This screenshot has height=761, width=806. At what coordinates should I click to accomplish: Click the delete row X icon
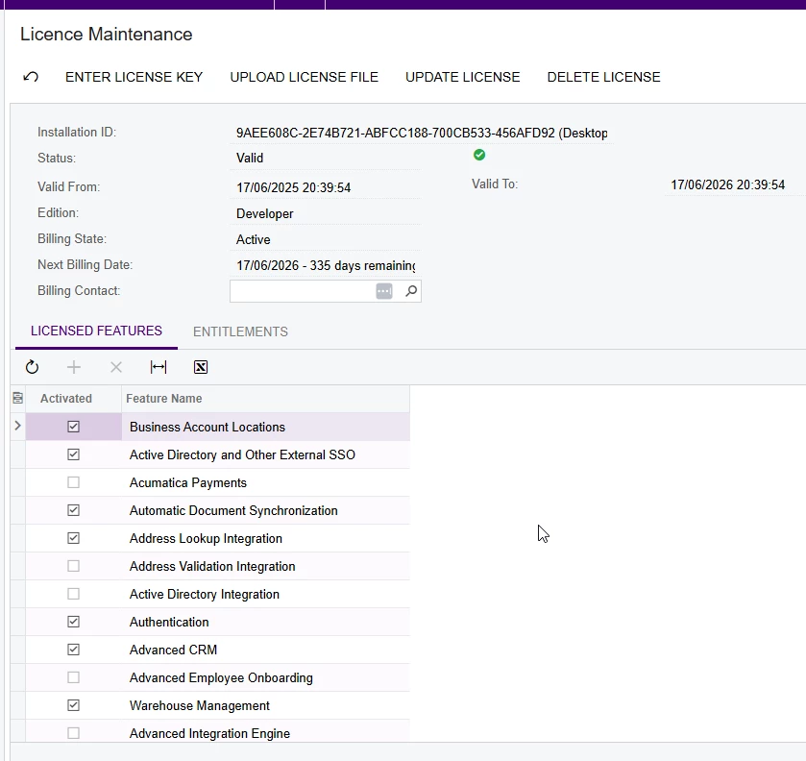pyautogui.click(x=116, y=367)
